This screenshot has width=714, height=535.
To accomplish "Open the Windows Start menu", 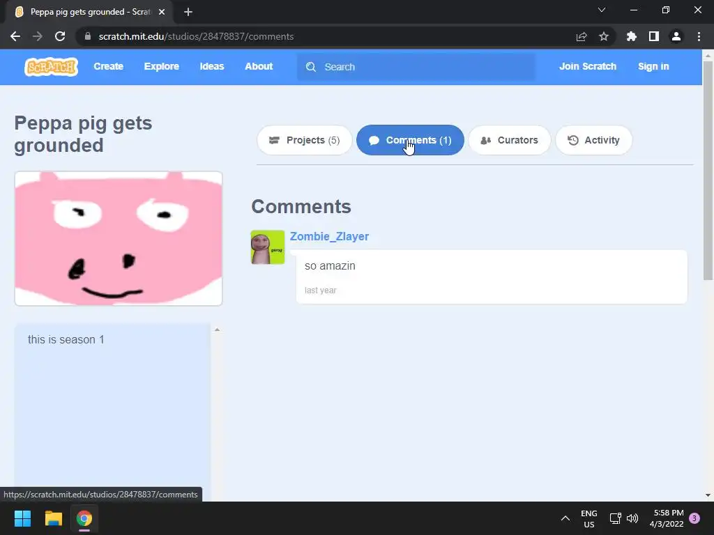I will click(x=22, y=518).
